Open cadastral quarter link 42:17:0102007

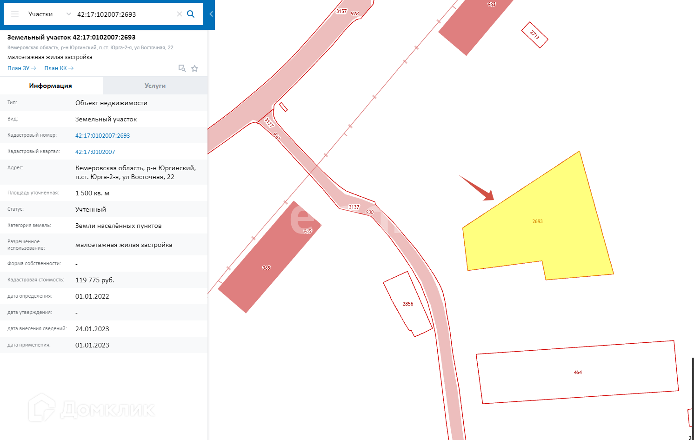[x=95, y=152]
